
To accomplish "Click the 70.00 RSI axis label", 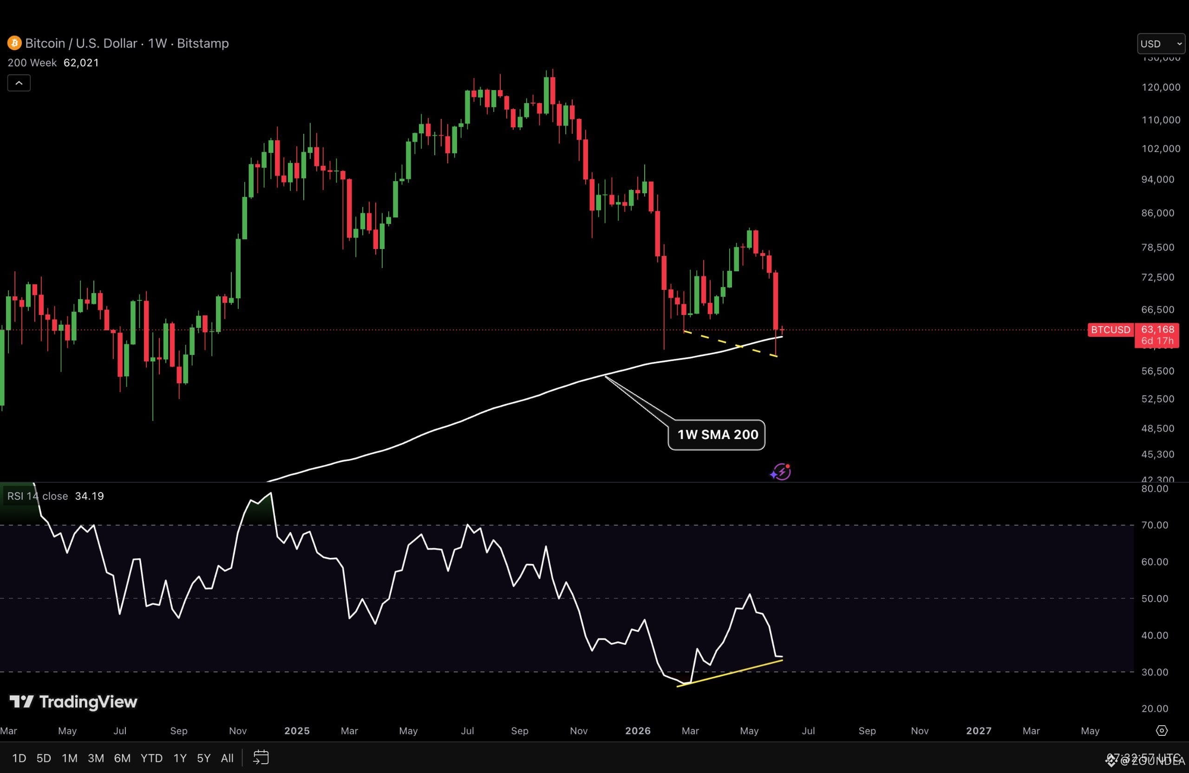I will (x=1155, y=525).
